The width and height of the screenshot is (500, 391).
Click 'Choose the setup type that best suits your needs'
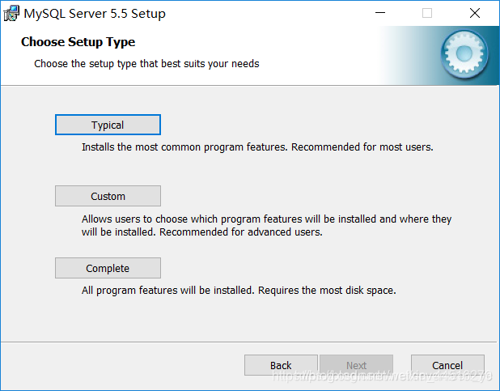(x=146, y=64)
